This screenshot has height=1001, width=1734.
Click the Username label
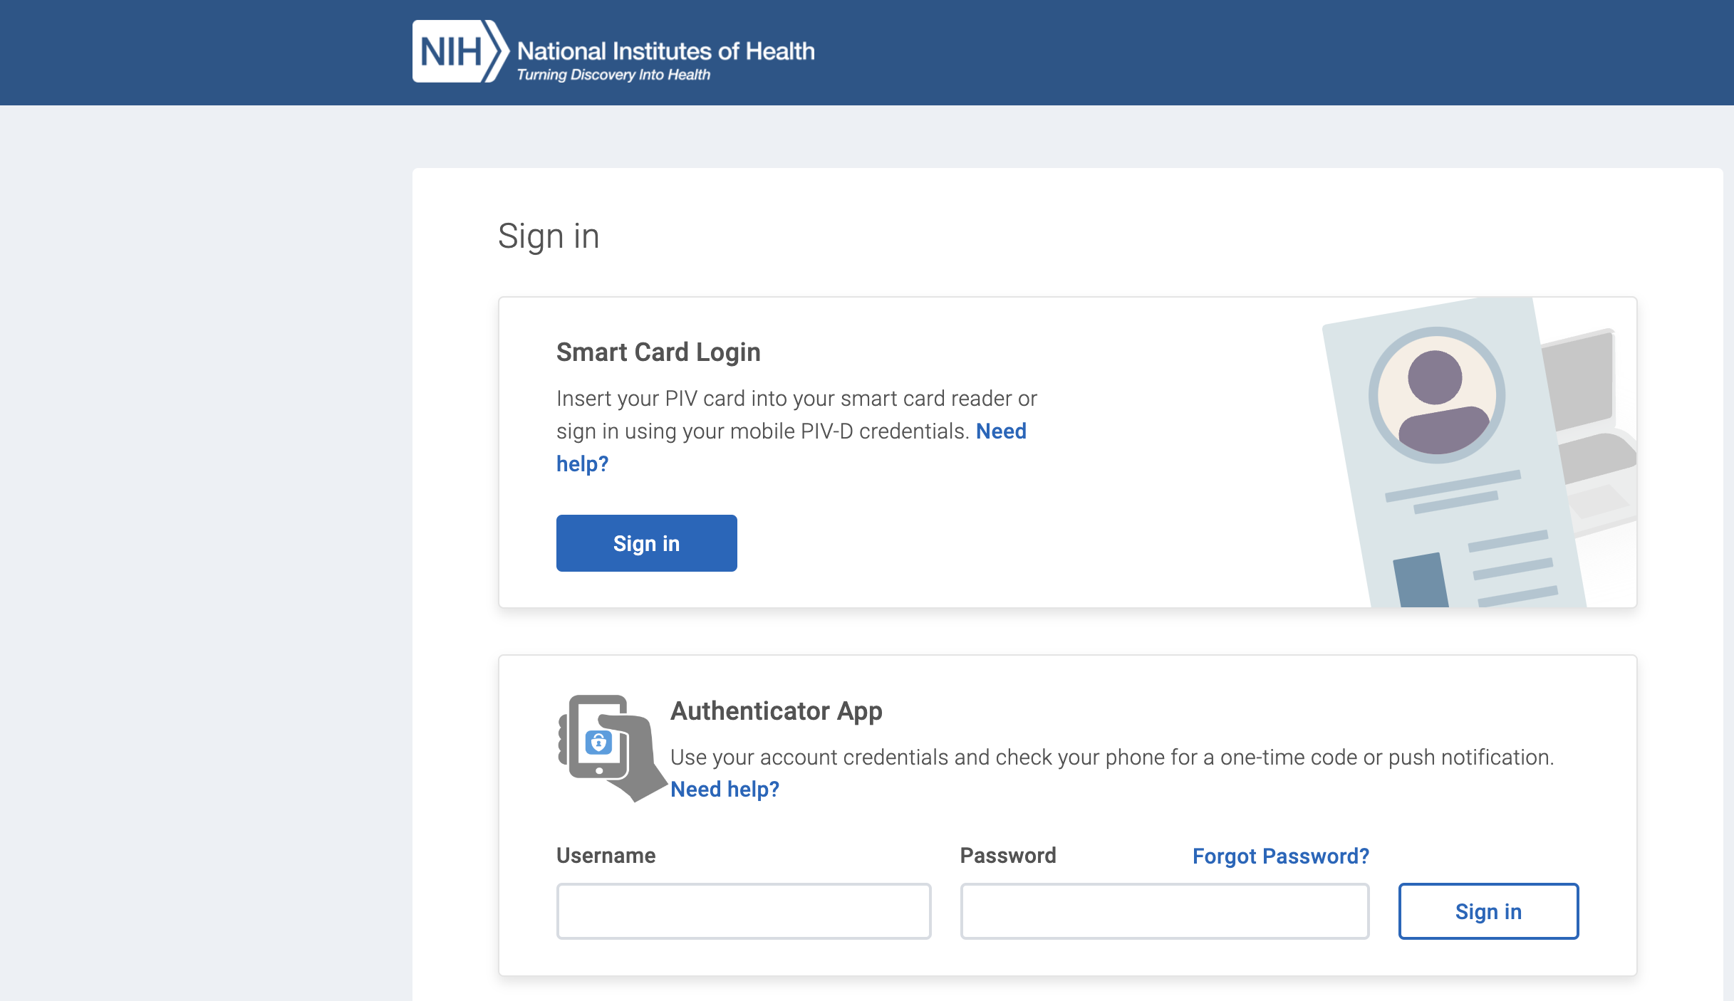[x=606, y=856]
